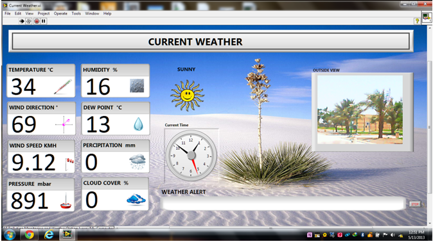Screen dimensions: 442x244
Task: Click the thermometer icon beside temperature
Action: [63, 86]
